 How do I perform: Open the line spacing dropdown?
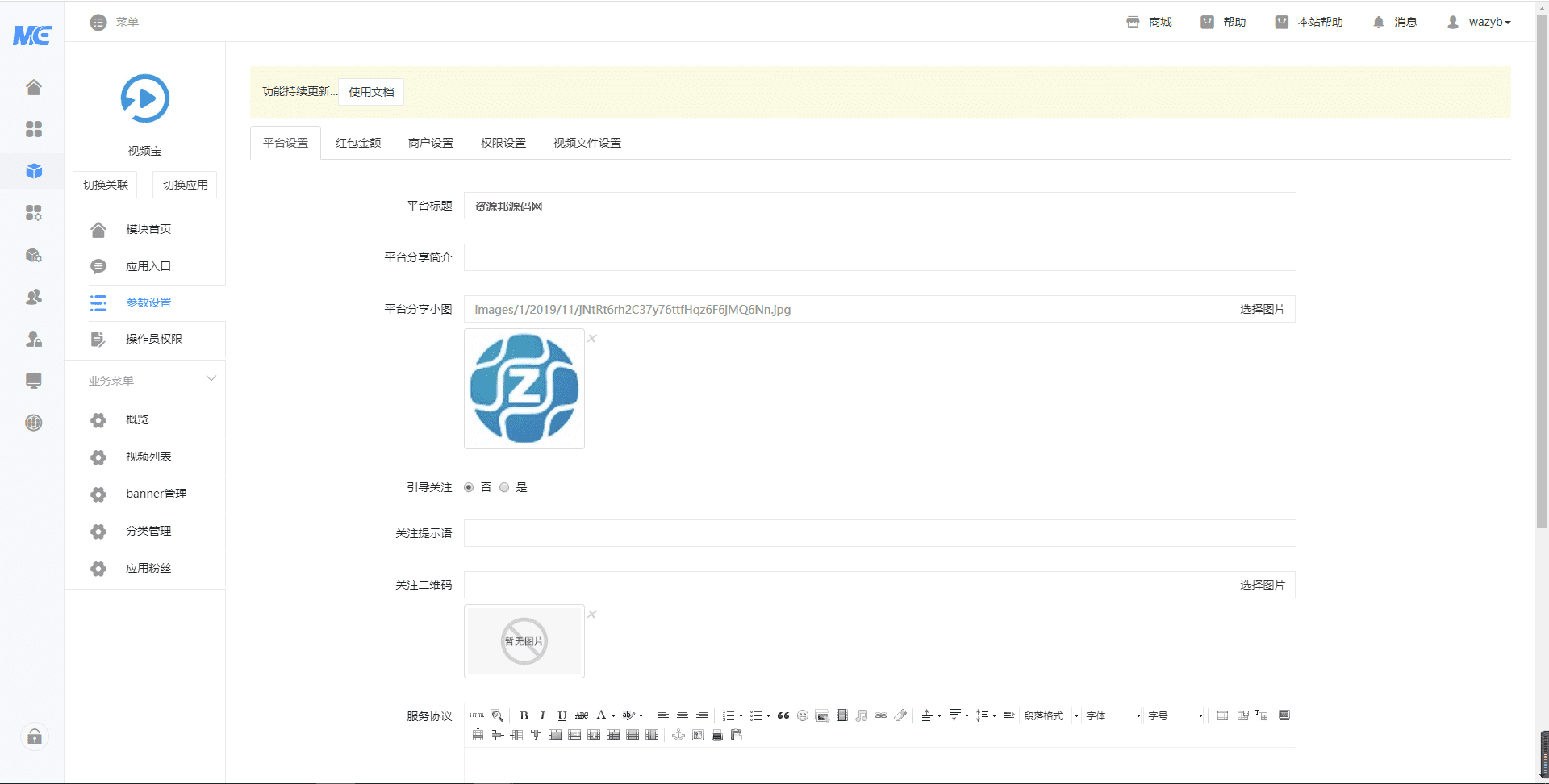coord(994,715)
